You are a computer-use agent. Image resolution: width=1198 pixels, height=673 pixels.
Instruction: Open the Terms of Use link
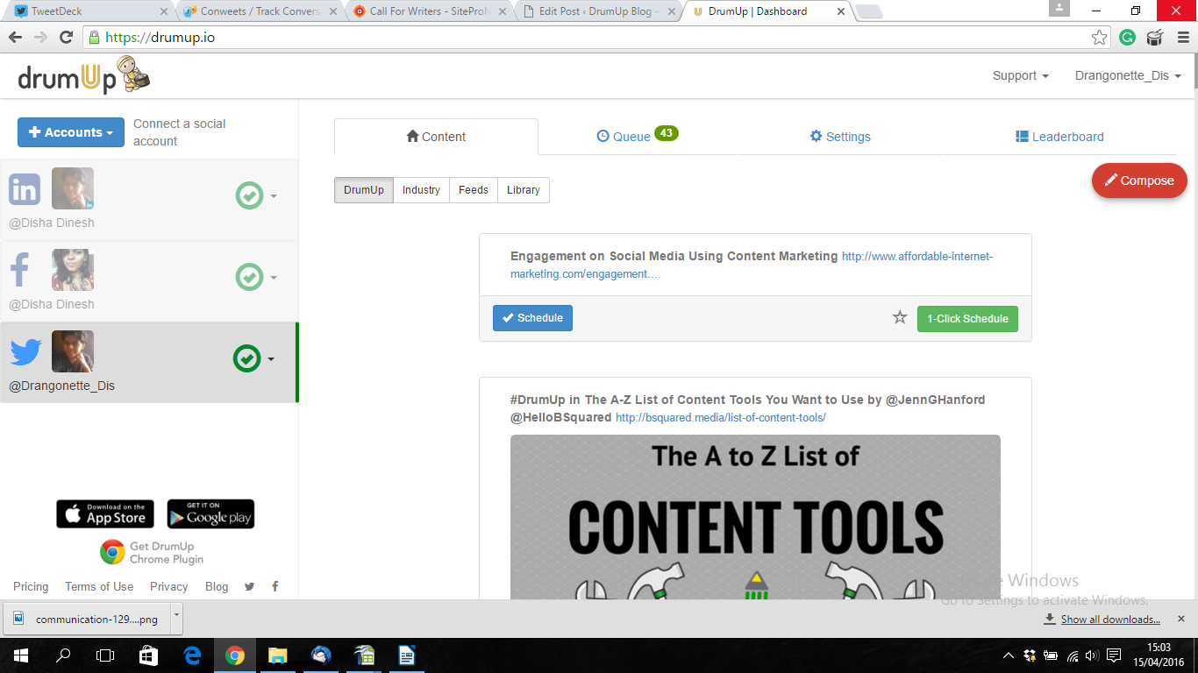tap(99, 586)
